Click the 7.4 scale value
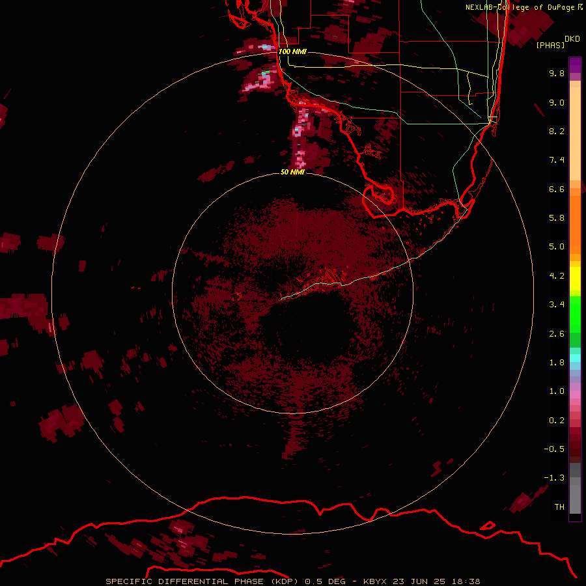Screen dimensions: 586x586 point(557,160)
